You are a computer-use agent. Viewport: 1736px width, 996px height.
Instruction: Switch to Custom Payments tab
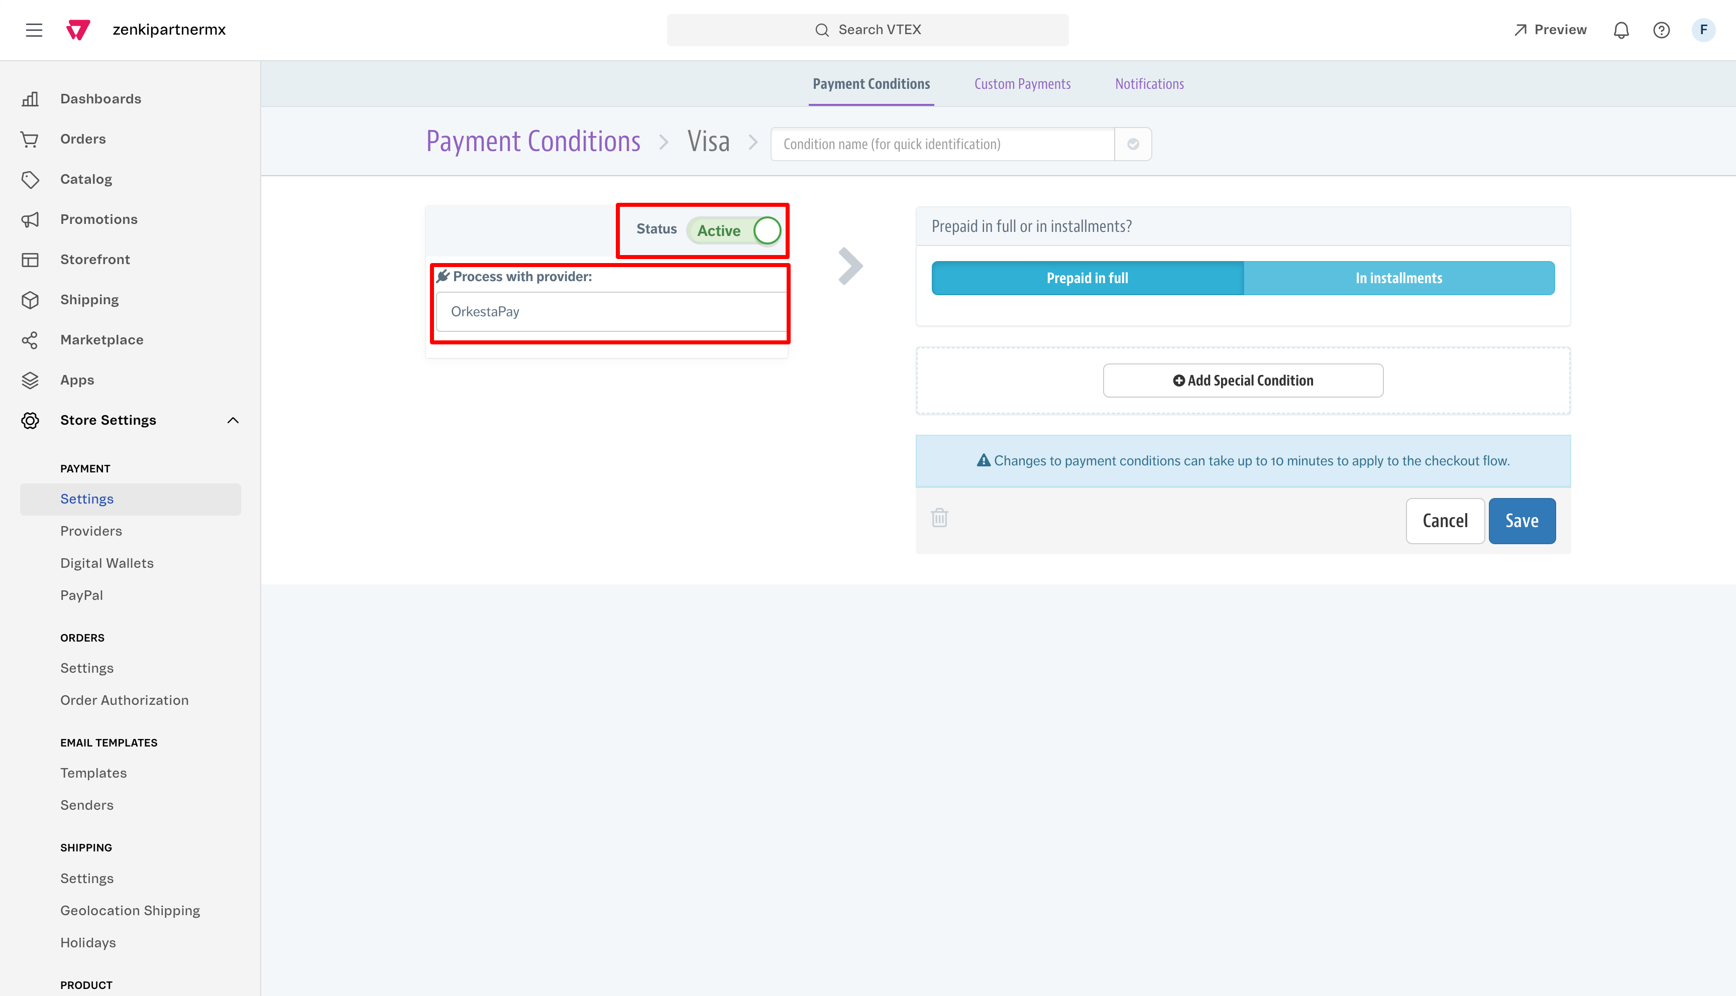[x=1022, y=84]
